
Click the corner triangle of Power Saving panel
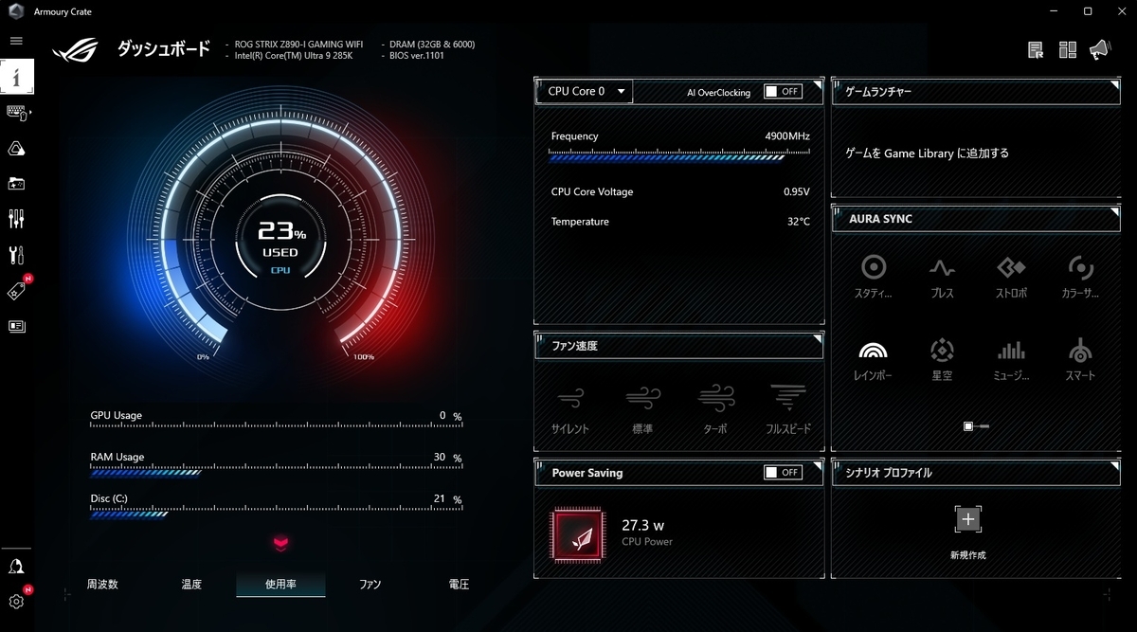pyautogui.click(x=817, y=465)
